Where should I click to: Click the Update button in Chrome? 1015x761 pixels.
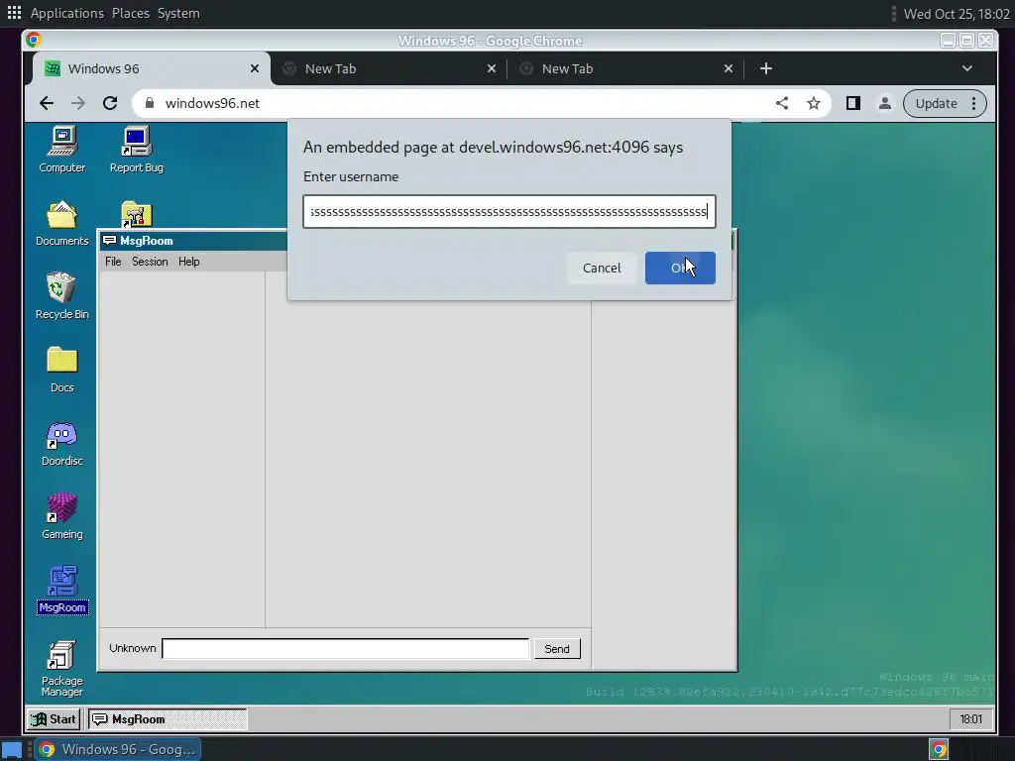point(936,103)
